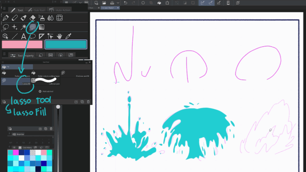The width and height of the screenshot is (306, 172).
Task: Select the straight Line figure tool
Action: [15, 36]
